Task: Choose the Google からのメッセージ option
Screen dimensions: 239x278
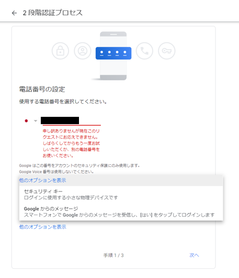Action: pos(121,212)
